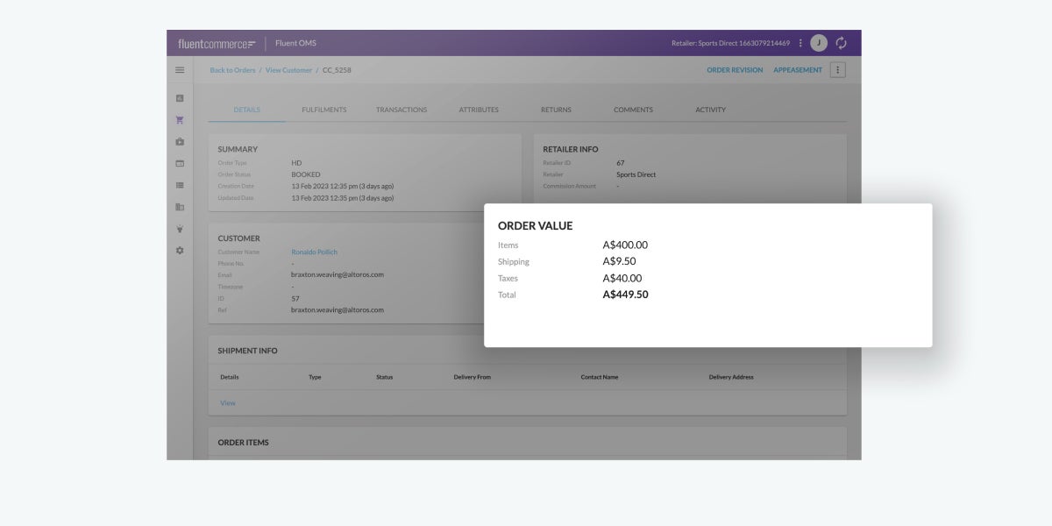Click the refresh sync icon in header

[x=842, y=43]
